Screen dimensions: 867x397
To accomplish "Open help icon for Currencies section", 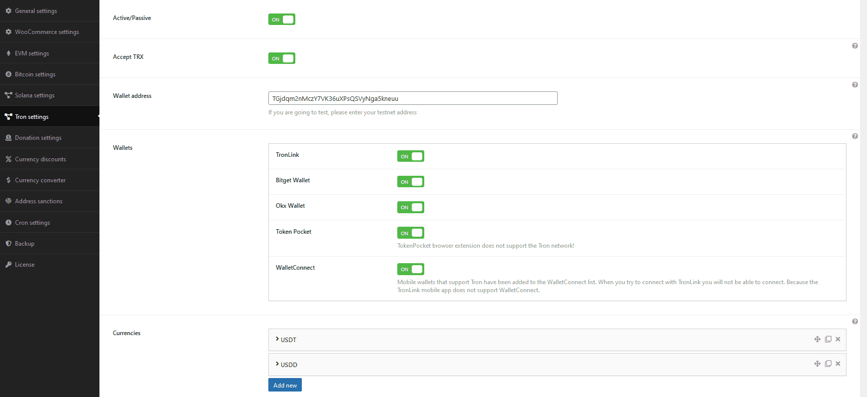I will 855,322.
